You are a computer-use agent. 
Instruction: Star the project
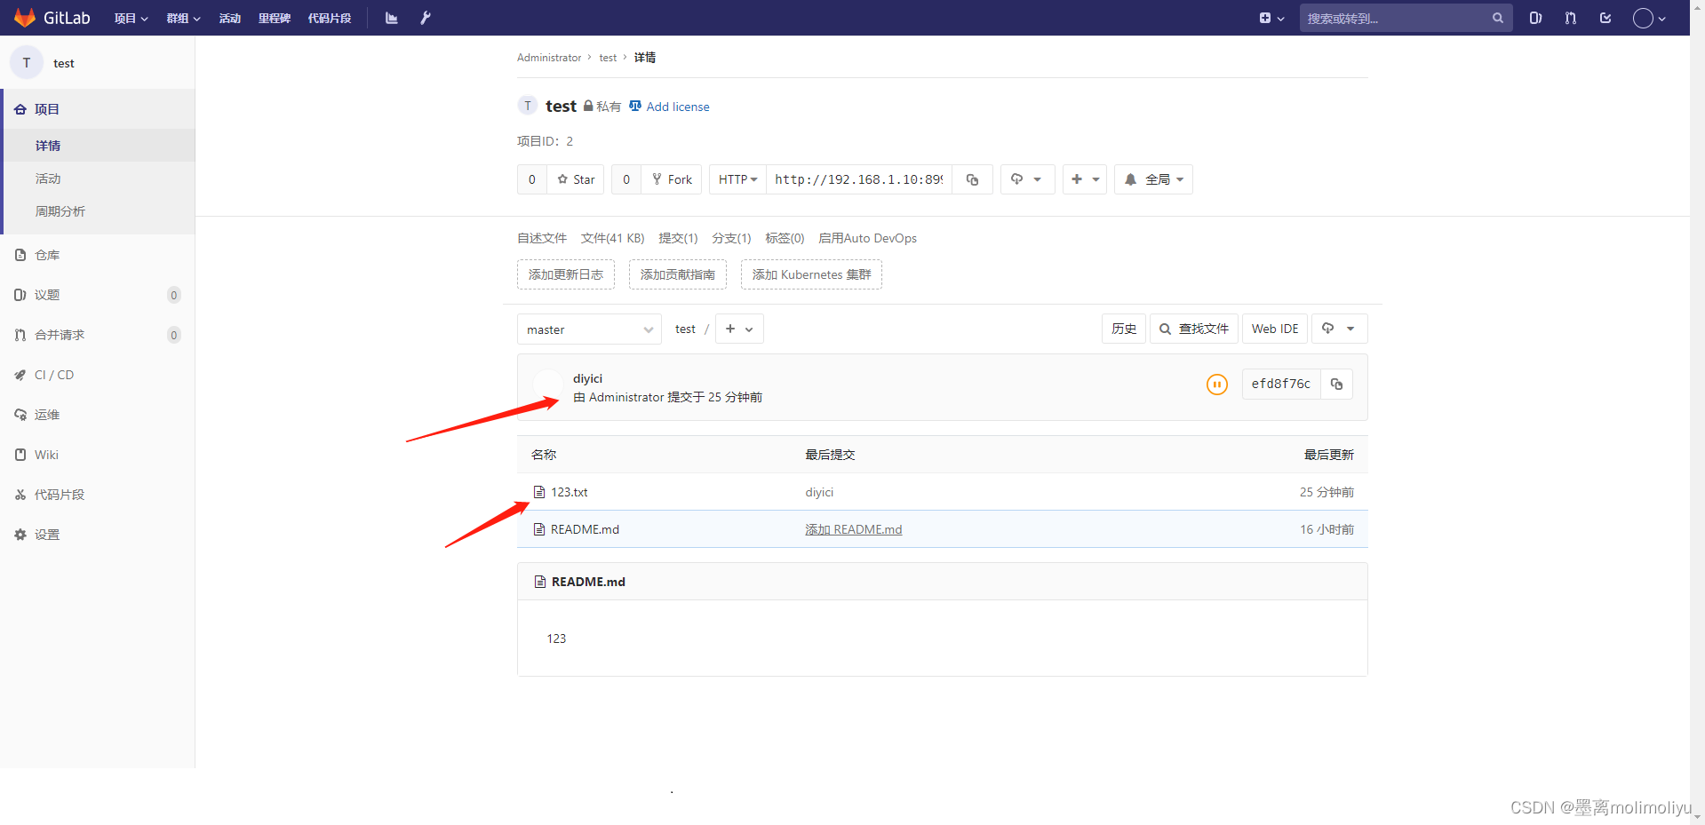(576, 179)
